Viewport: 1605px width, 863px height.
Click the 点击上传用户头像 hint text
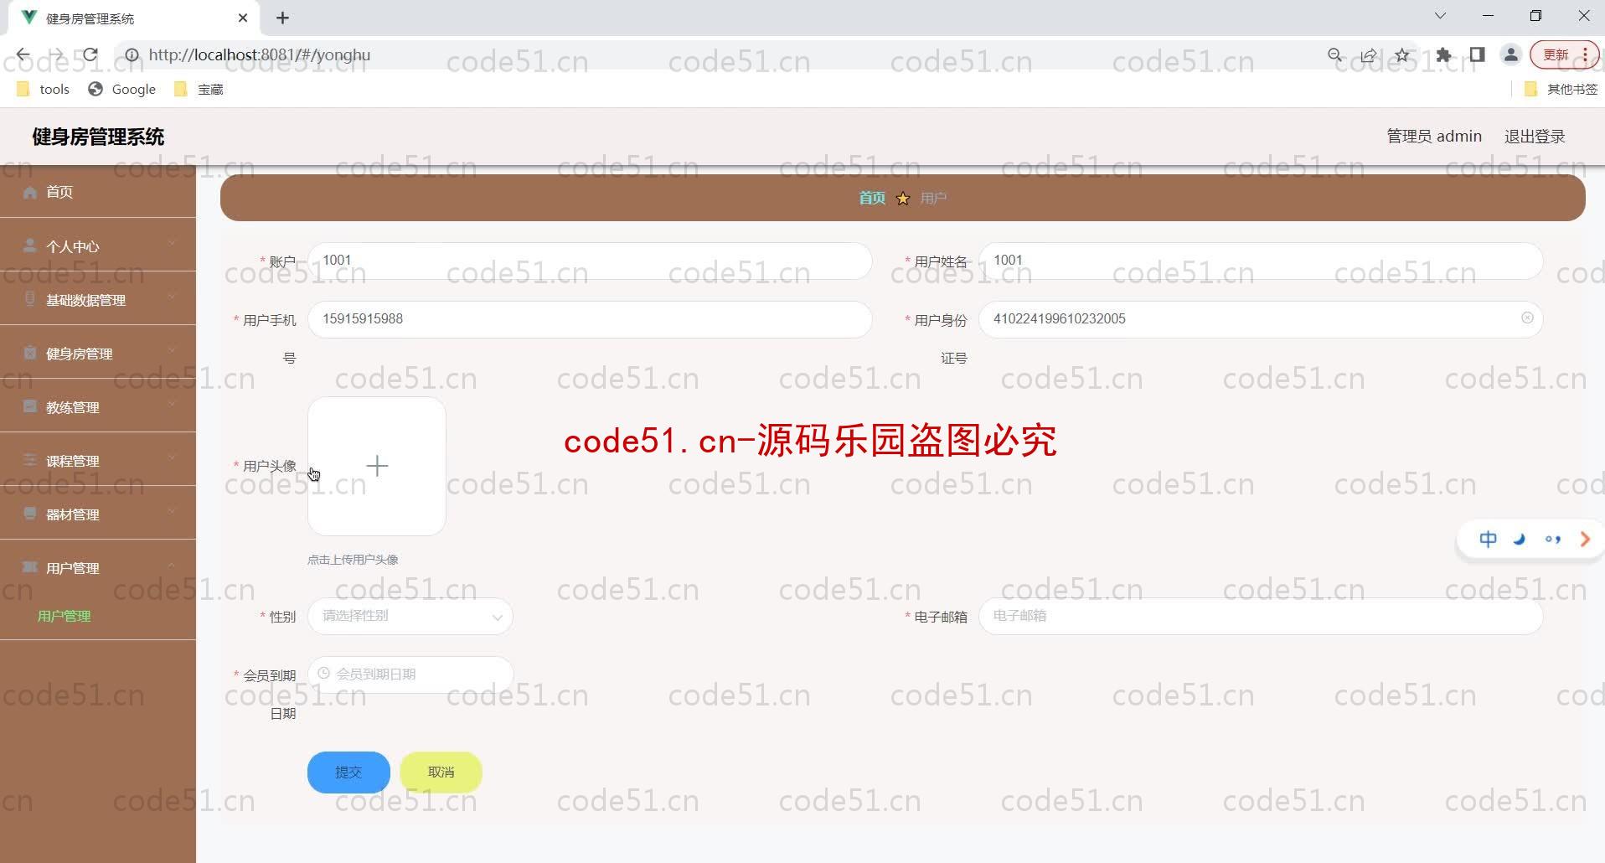coord(353,560)
